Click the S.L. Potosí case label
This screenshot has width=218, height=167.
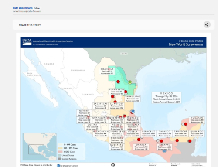[x=116, y=106]
